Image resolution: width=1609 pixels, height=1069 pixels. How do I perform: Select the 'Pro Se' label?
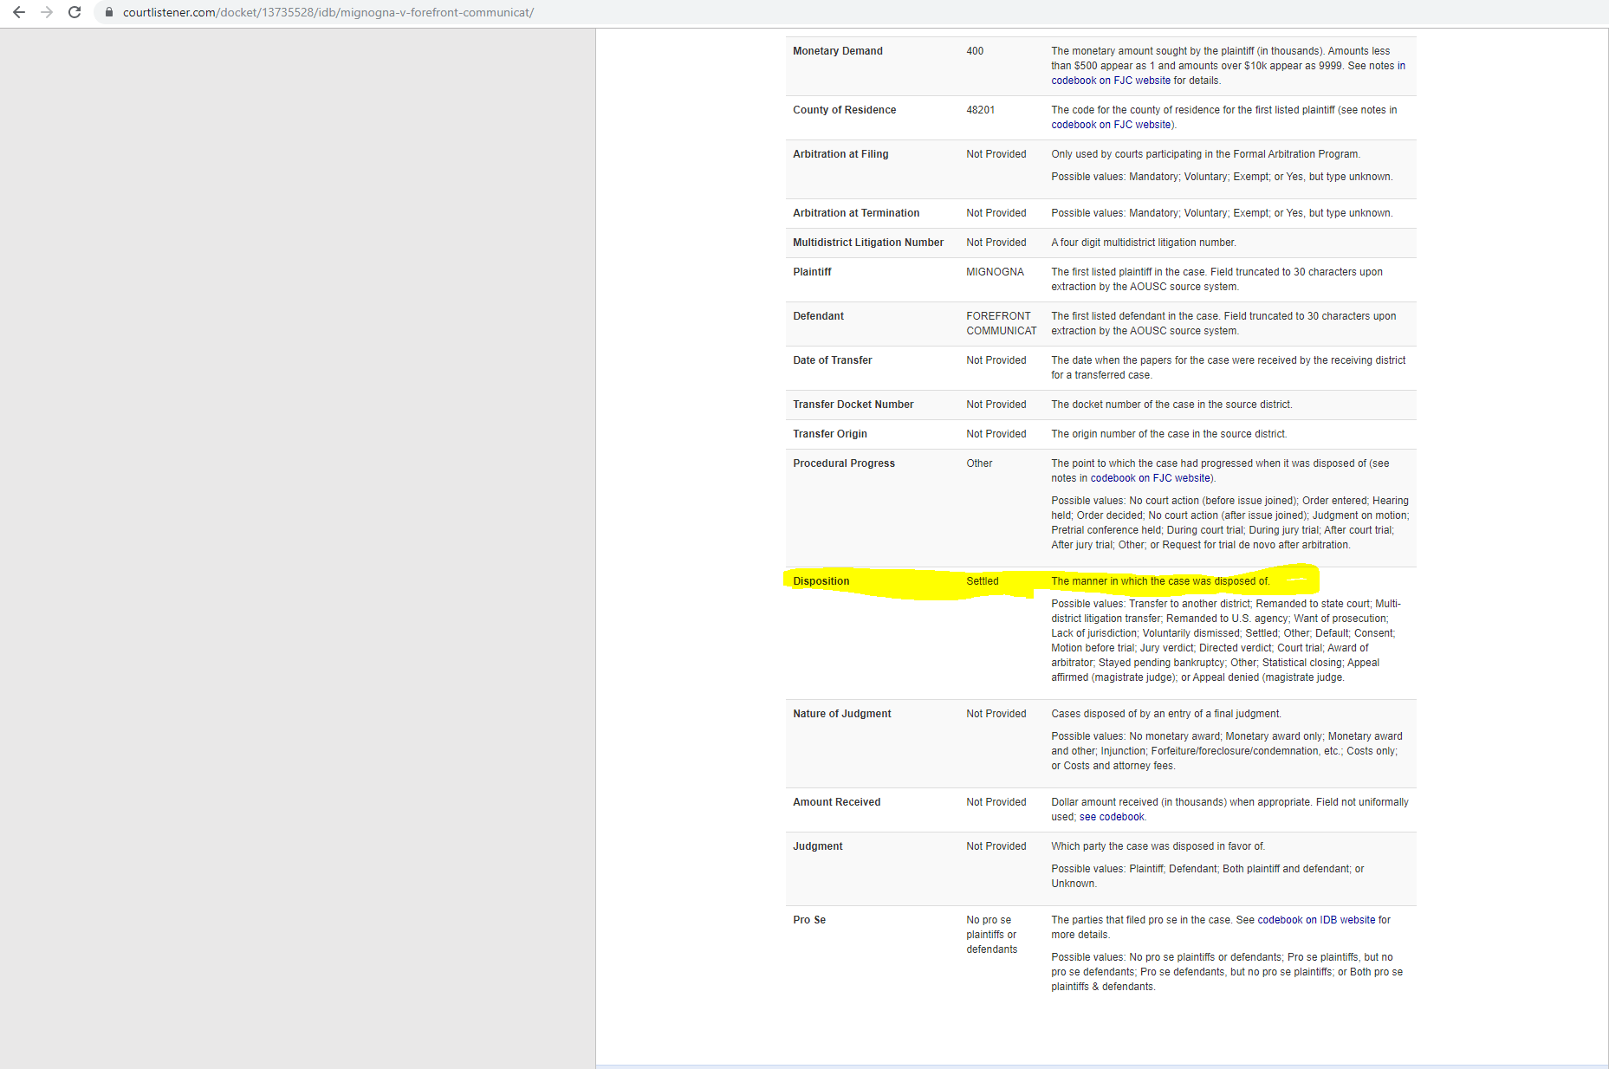click(809, 920)
